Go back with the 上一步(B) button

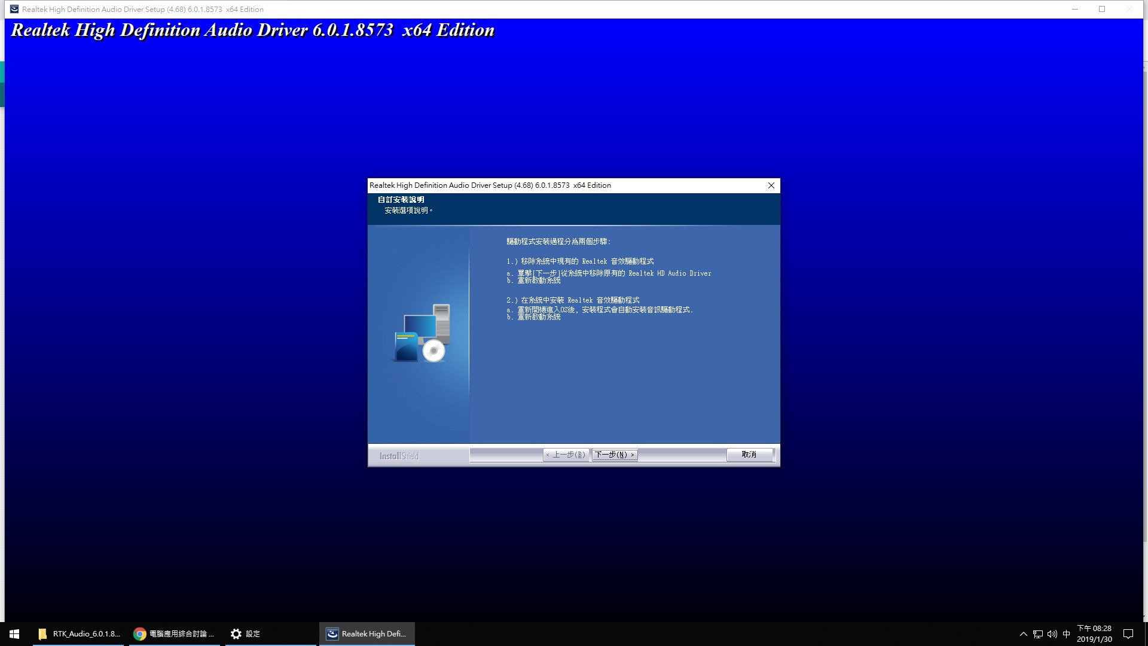click(x=566, y=455)
